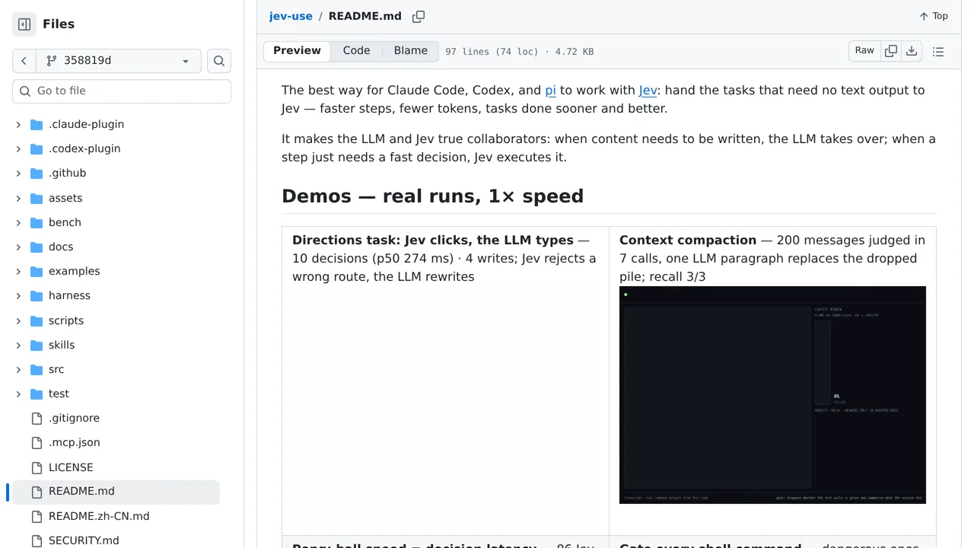
Task: Click the .github folder icon
Action: pos(37,173)
